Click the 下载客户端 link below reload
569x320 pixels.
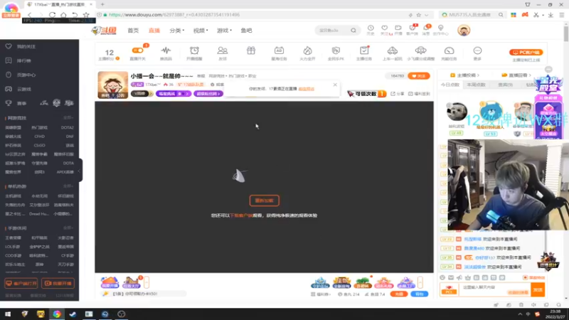coord(241,215)
